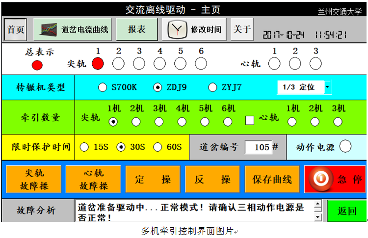368x238 pixels.
Task: Choose 60S protection time limit
Action: pyautogui.click(x=158, y=147)
